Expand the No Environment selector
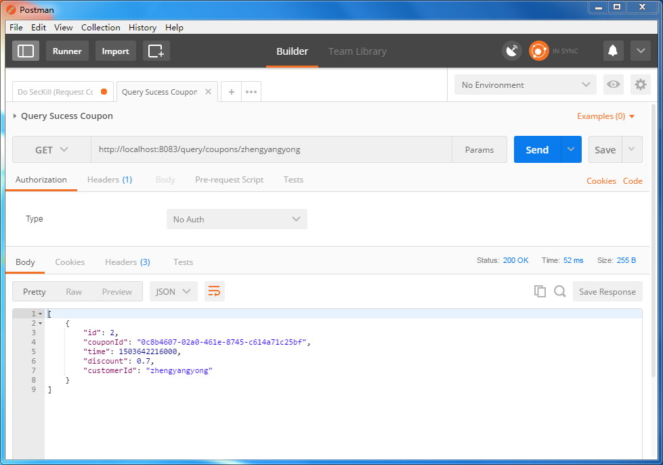 coord(525,84)
